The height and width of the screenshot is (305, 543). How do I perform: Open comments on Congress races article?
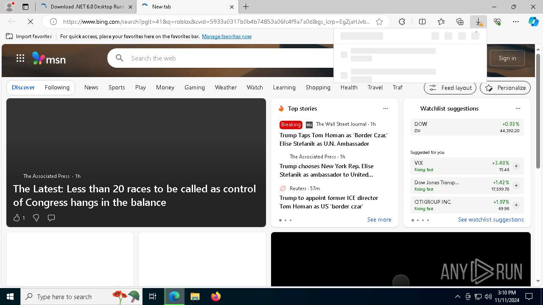[x=51, y=218]
